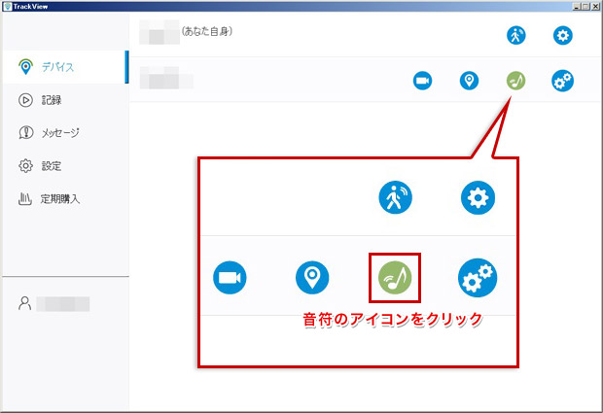
Task: Ring the device using the green music note icon
Action: pyautogui.click(x=515, y=81)
